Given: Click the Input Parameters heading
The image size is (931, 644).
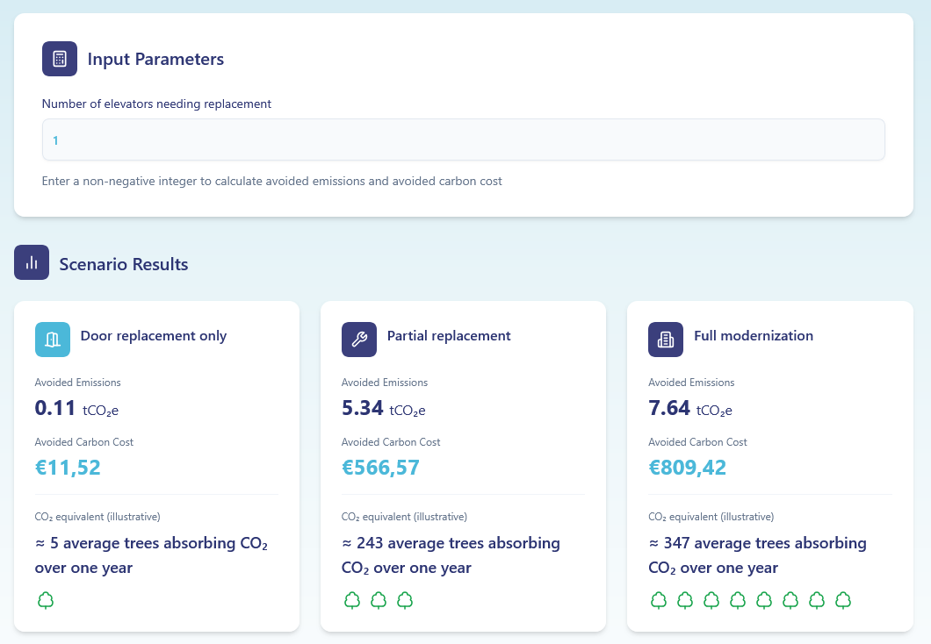Looking at the screenshot, I should tap(155, 59).
